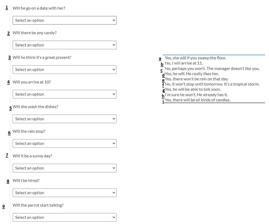
Task: Click answer "No, I will arrive at 11."
Action: pyautogui.click(x=184, y=63)
